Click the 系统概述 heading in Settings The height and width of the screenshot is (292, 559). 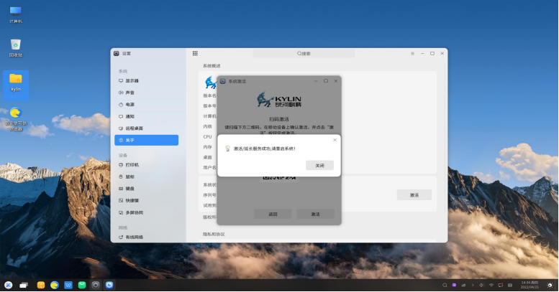click(x=212, y=66)
